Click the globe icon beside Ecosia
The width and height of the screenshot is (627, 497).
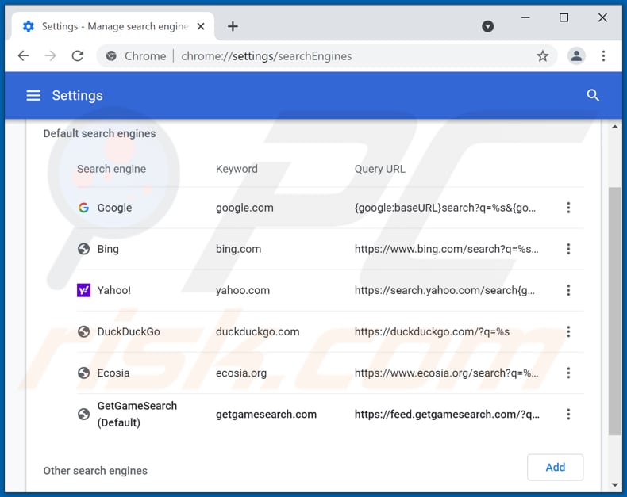83,373
